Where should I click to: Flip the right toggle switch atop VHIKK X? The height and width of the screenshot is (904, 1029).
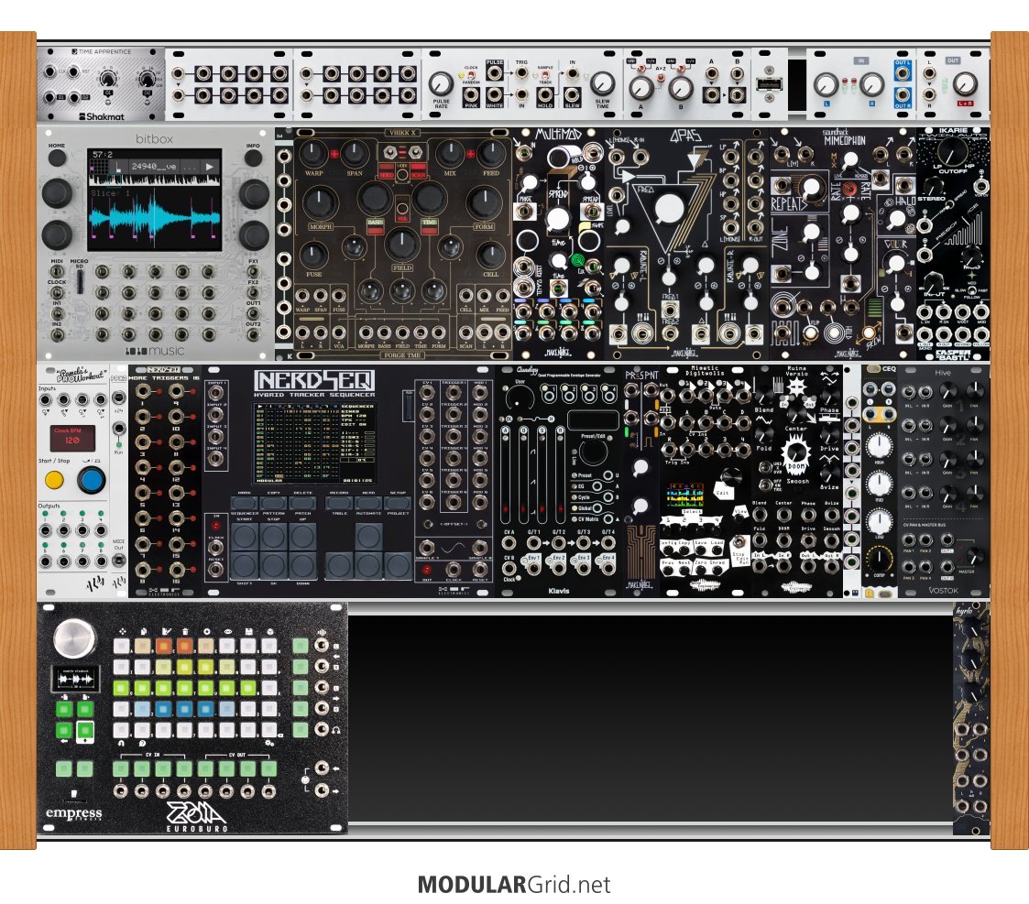pos(414,152)
